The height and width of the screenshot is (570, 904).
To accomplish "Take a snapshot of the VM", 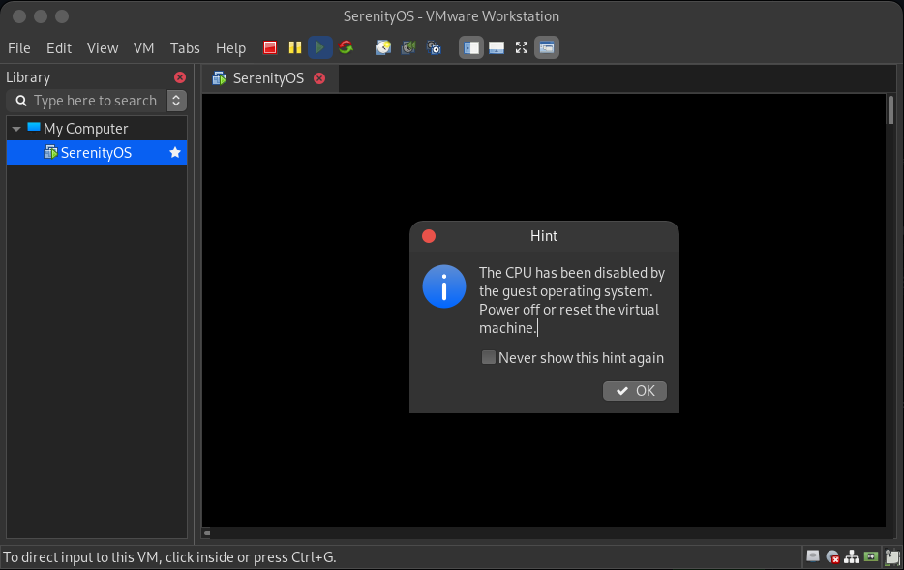I will (x=382, y=46).
